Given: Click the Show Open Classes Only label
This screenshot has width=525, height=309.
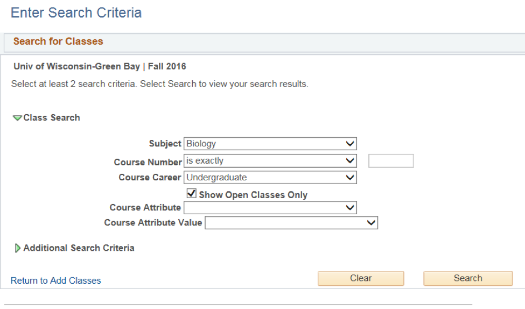Looking at the screenshot, I should click(x=253, y=195).
